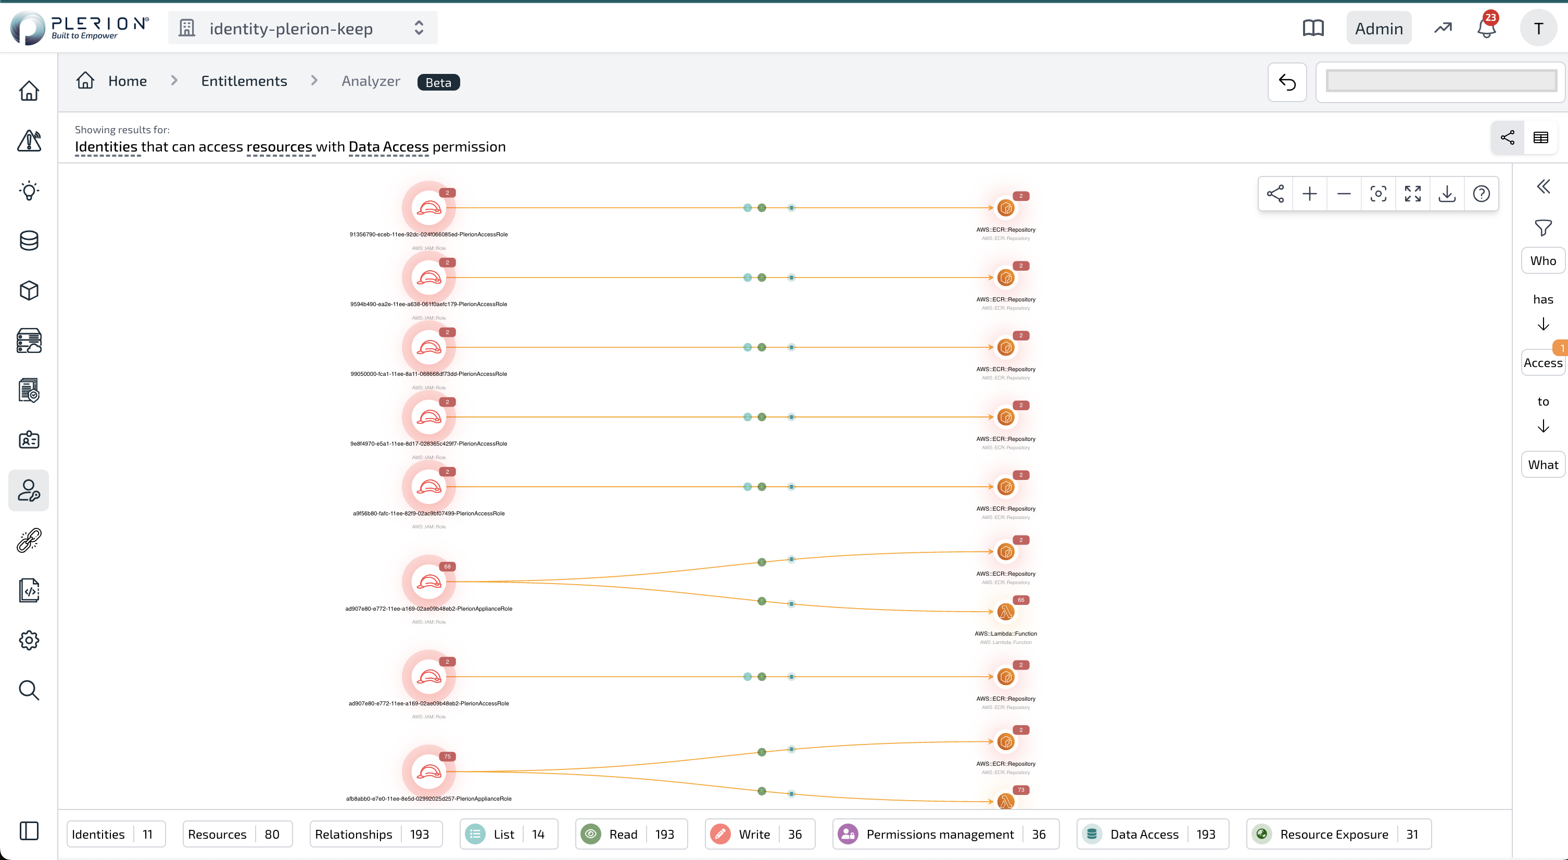1568x860 pixels.
Task: Open the alerts triangle sidebar icon
Action: tap(29, 141)
